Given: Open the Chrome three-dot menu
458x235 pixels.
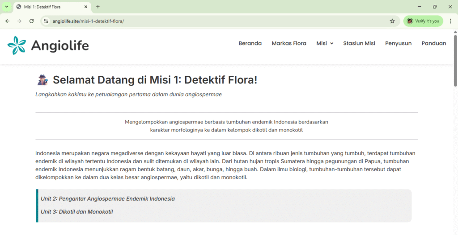Looking at the screenshot, I should click(x=450, y=21).
